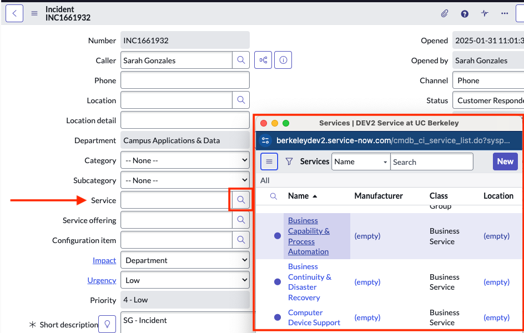Click preview dot for Computer Device Support

pyautogui.click(x=278, y=317)
